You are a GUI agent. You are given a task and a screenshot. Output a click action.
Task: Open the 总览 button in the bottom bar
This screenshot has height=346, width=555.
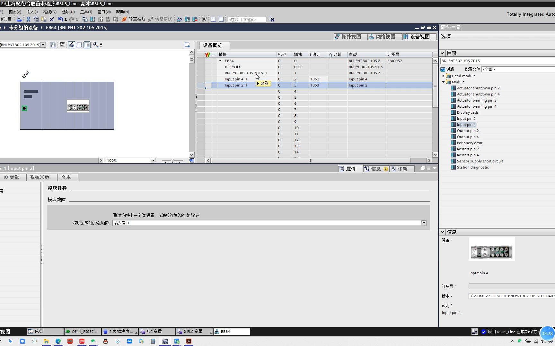[45, 332]
